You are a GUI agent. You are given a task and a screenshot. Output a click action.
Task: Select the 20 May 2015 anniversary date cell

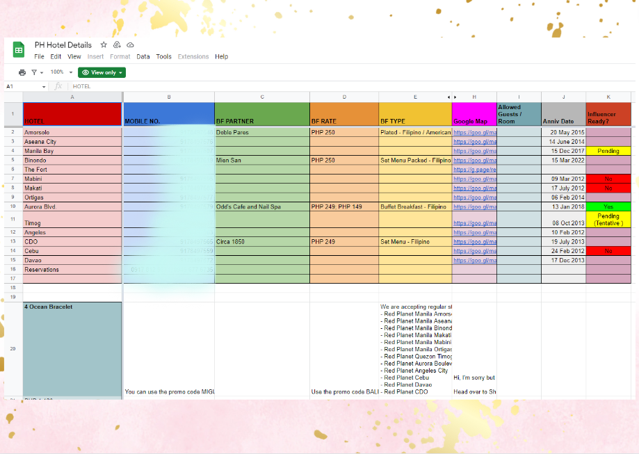click(x=564, y=133)
